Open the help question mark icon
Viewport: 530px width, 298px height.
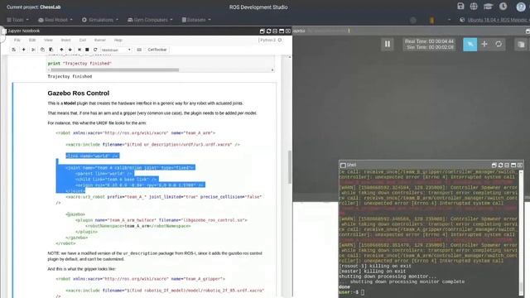tap(521, 7)
